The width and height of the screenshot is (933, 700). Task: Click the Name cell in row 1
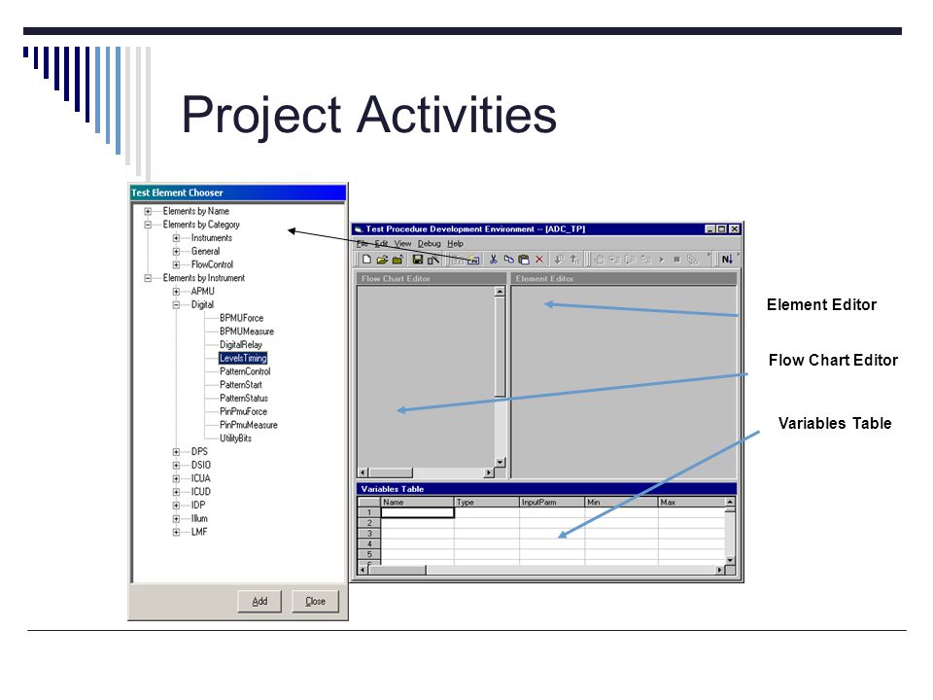tap(418, 512)
